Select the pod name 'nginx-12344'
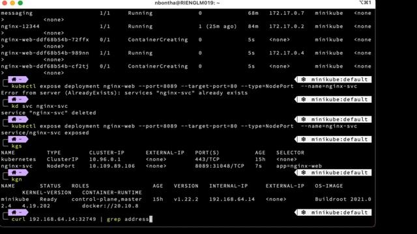 click(20, 27)
